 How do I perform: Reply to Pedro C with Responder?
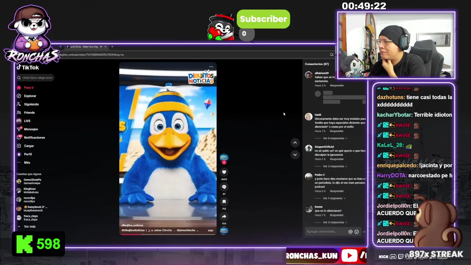[x=337, y=191]
